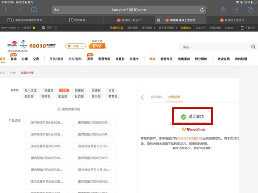Reload page with refresh icon
The height and width of the screenshot is (193, 258).
click(x=202, y=10)
